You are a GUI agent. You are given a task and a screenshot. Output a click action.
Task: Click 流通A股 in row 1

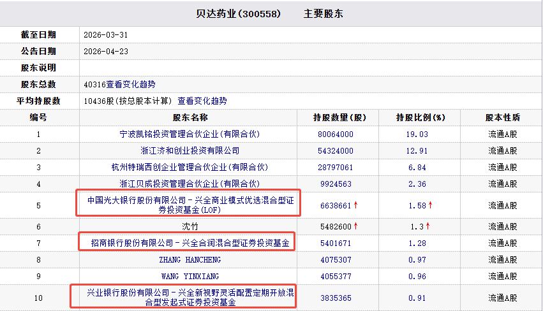click(503, 134)
